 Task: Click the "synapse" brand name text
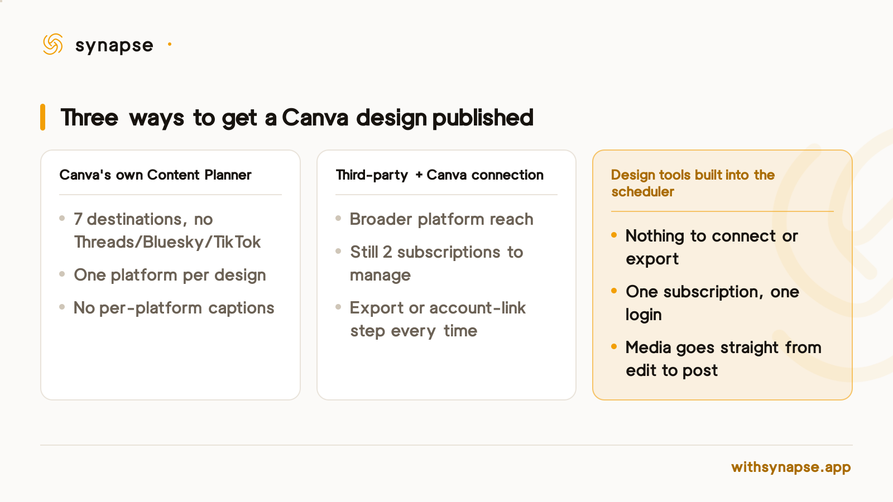click(x=114, y=46)
